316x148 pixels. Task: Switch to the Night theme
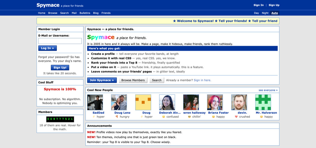265,13
